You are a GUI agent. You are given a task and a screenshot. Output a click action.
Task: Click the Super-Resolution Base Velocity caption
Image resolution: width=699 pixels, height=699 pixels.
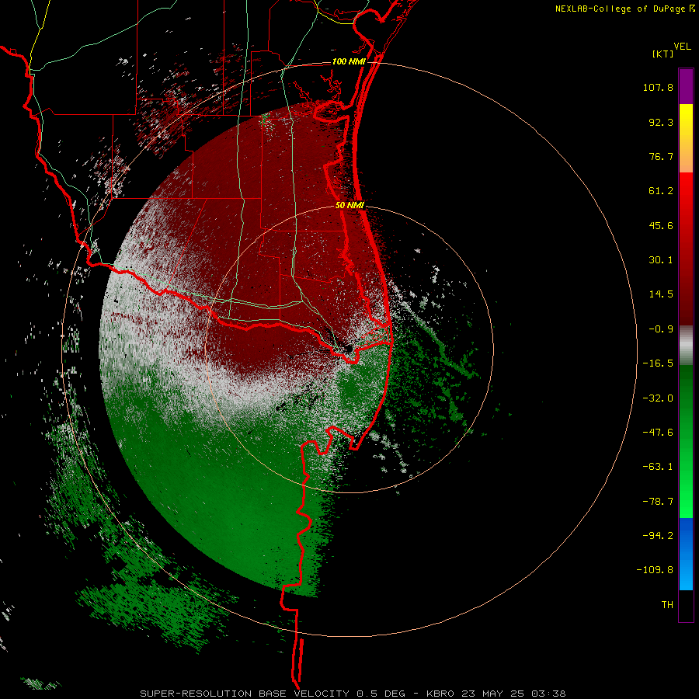(353, 694)
